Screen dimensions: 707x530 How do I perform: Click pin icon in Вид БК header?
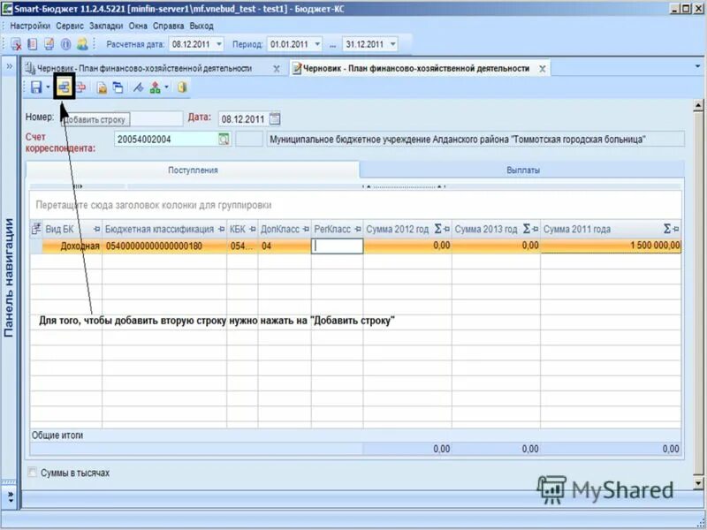click(96, 230)
